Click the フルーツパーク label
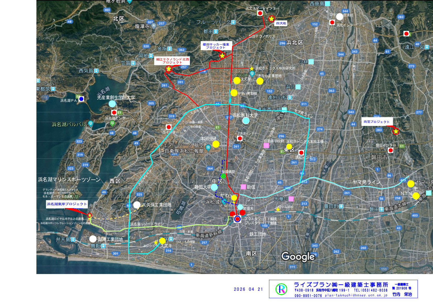The image size is (433, 306). point(213,22)
